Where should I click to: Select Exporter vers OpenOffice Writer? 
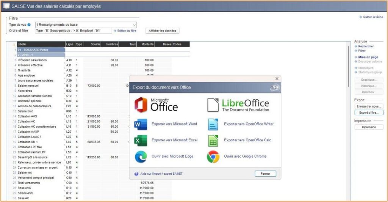[x=249, y=124]
